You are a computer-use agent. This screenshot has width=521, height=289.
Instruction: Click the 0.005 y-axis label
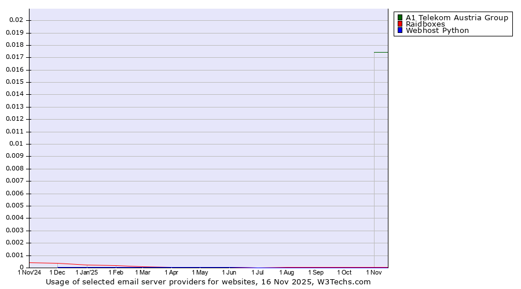click(x=15, y=206)
